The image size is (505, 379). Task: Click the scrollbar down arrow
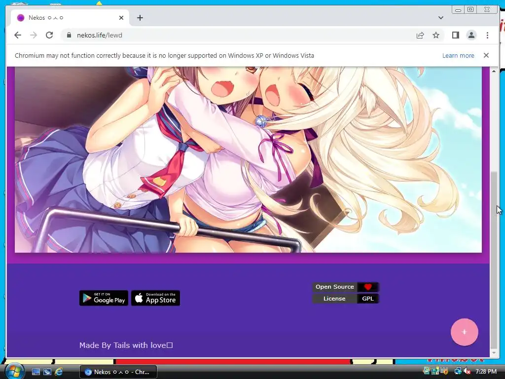tap(494, 353)
